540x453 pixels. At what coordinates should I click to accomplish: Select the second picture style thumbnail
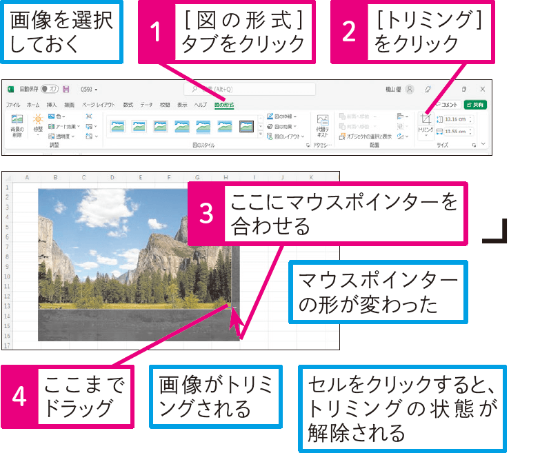click(139, 126)
